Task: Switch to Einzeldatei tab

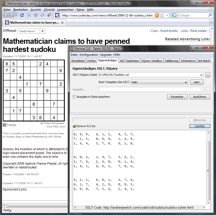Action: pyautogui.click(x=78, y=61)
